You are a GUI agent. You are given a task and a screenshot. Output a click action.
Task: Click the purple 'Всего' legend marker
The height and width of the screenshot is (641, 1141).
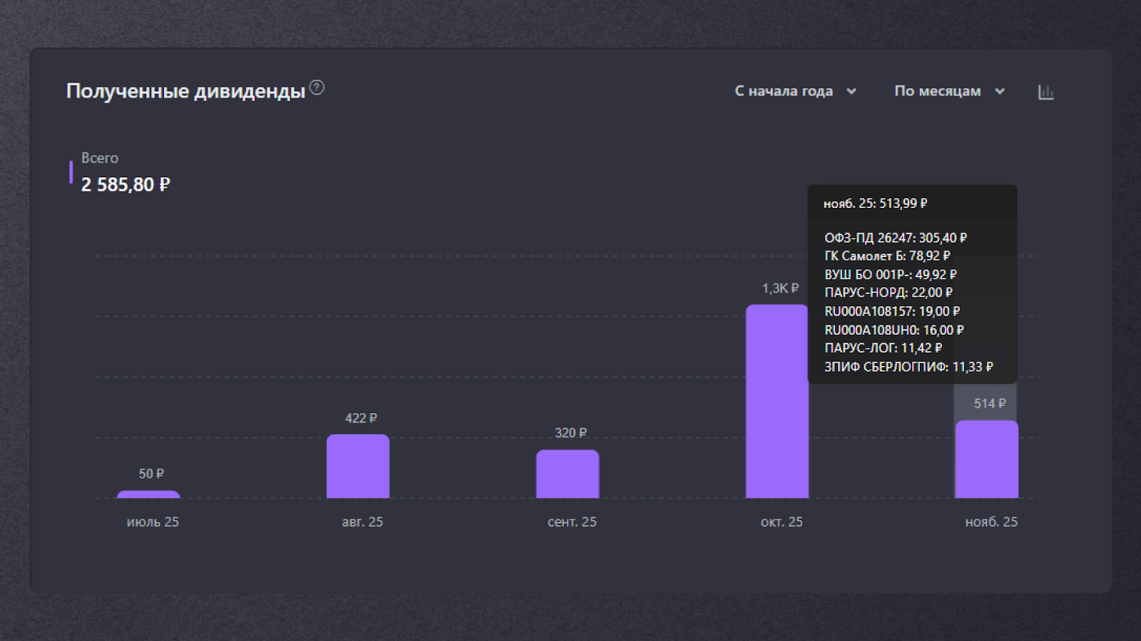tap(71, 172)
